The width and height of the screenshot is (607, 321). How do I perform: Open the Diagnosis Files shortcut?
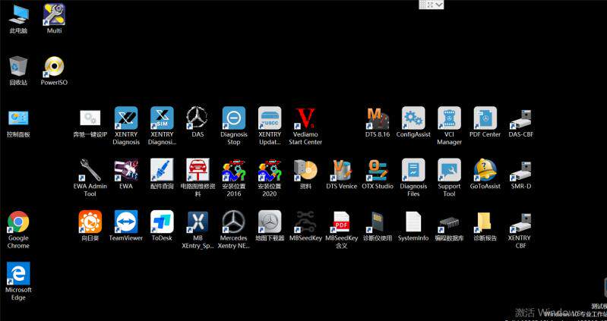[413, 170]
